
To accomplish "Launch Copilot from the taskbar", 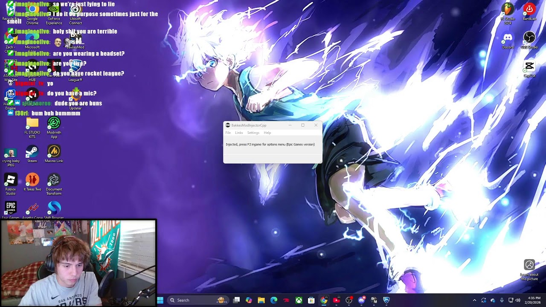I will pos(249,300).
